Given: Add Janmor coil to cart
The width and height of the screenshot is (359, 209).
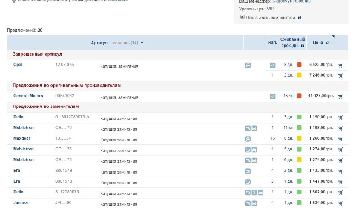Looking at the screenshot, I should 340,203.
